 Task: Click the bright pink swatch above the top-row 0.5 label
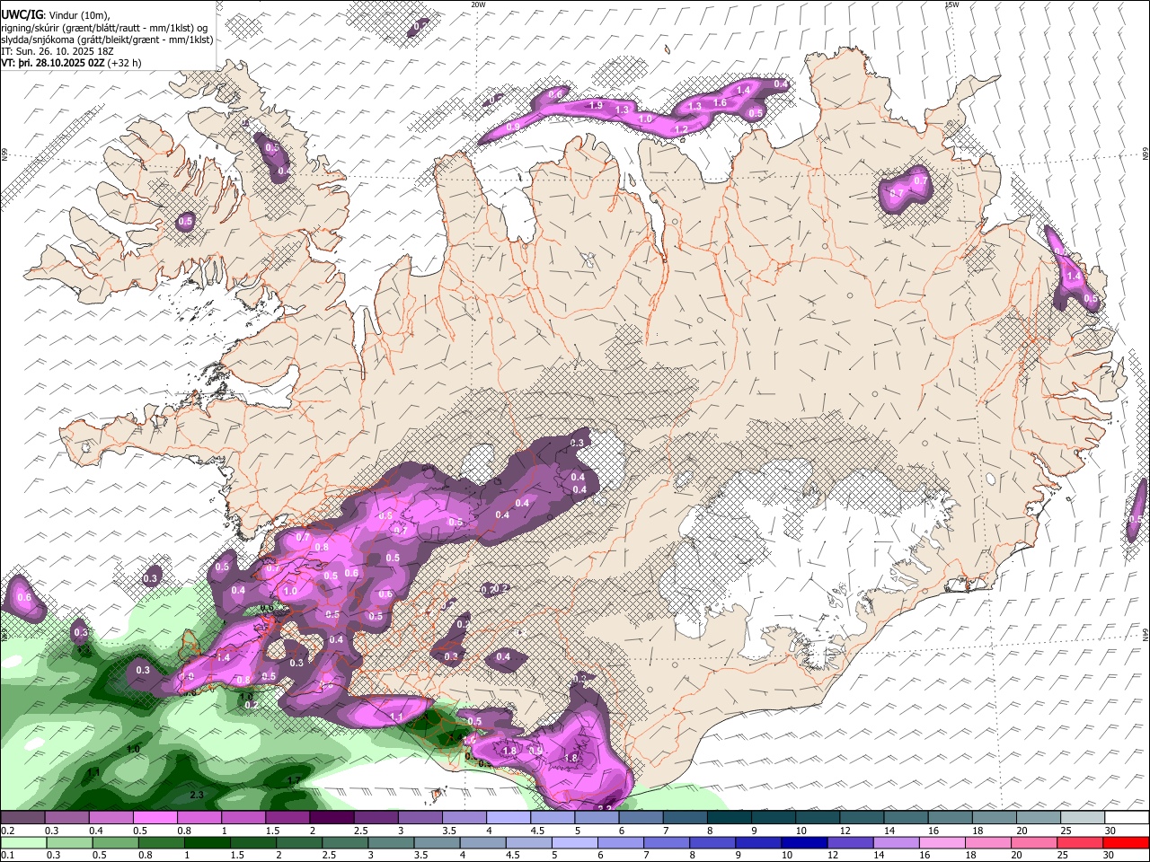point(156,818)
